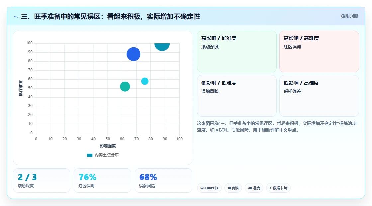The image size is (372, 206).
Task: Click 红区误判 text in the pink card
Action: (292, 47)
